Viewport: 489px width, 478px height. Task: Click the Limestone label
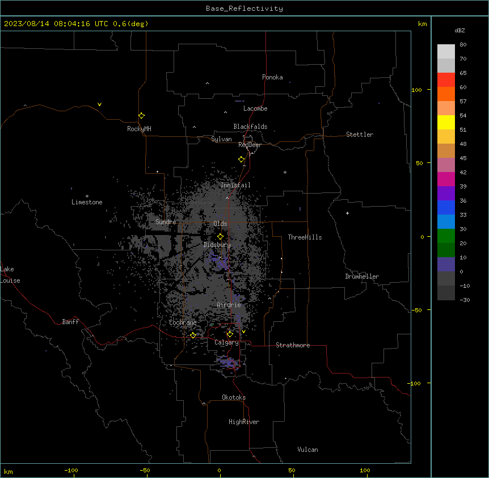(x=87, y=202)
